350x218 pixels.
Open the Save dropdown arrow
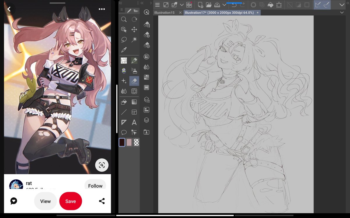click(x=224, y=5)
